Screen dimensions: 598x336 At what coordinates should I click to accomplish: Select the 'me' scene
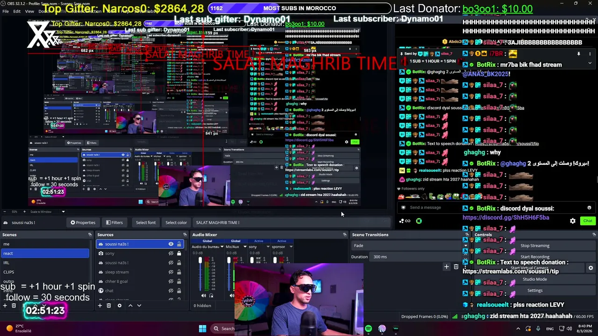pos(45,244)
